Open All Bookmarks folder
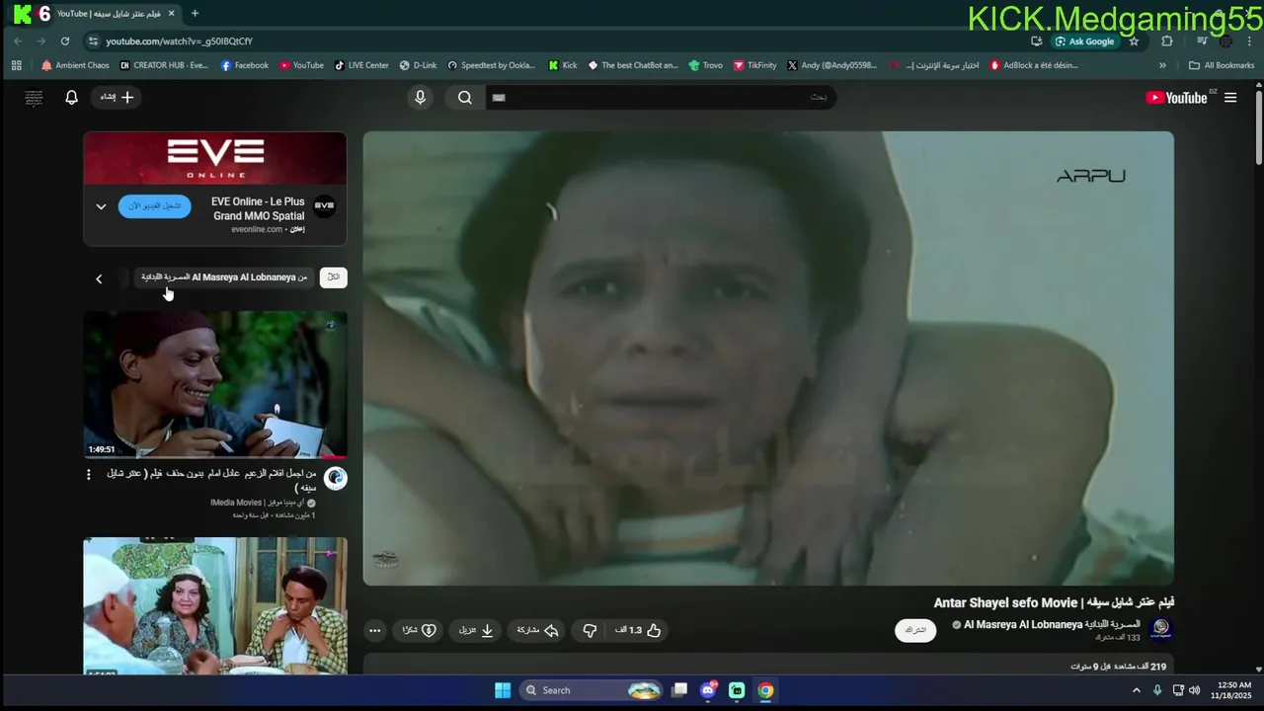This screenshot has height=711, width=1264. [x=1222, y=65]
